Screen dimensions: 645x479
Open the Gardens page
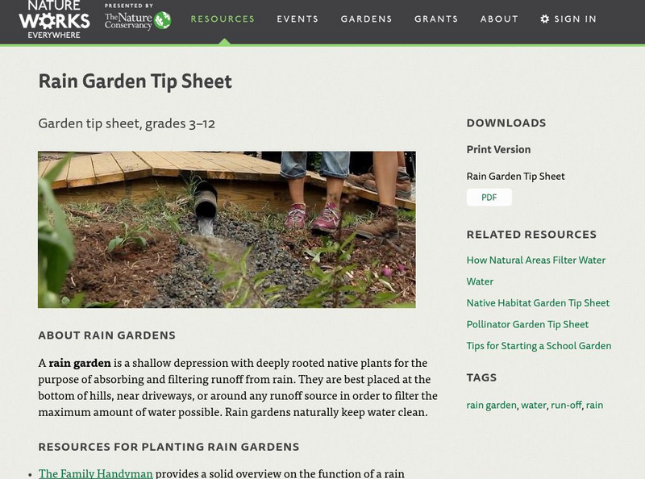tap(367, 19)
